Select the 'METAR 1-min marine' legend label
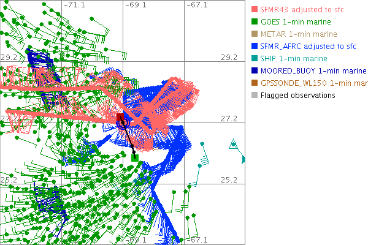Viewport: 368px width, 245px height. [299, 34]
